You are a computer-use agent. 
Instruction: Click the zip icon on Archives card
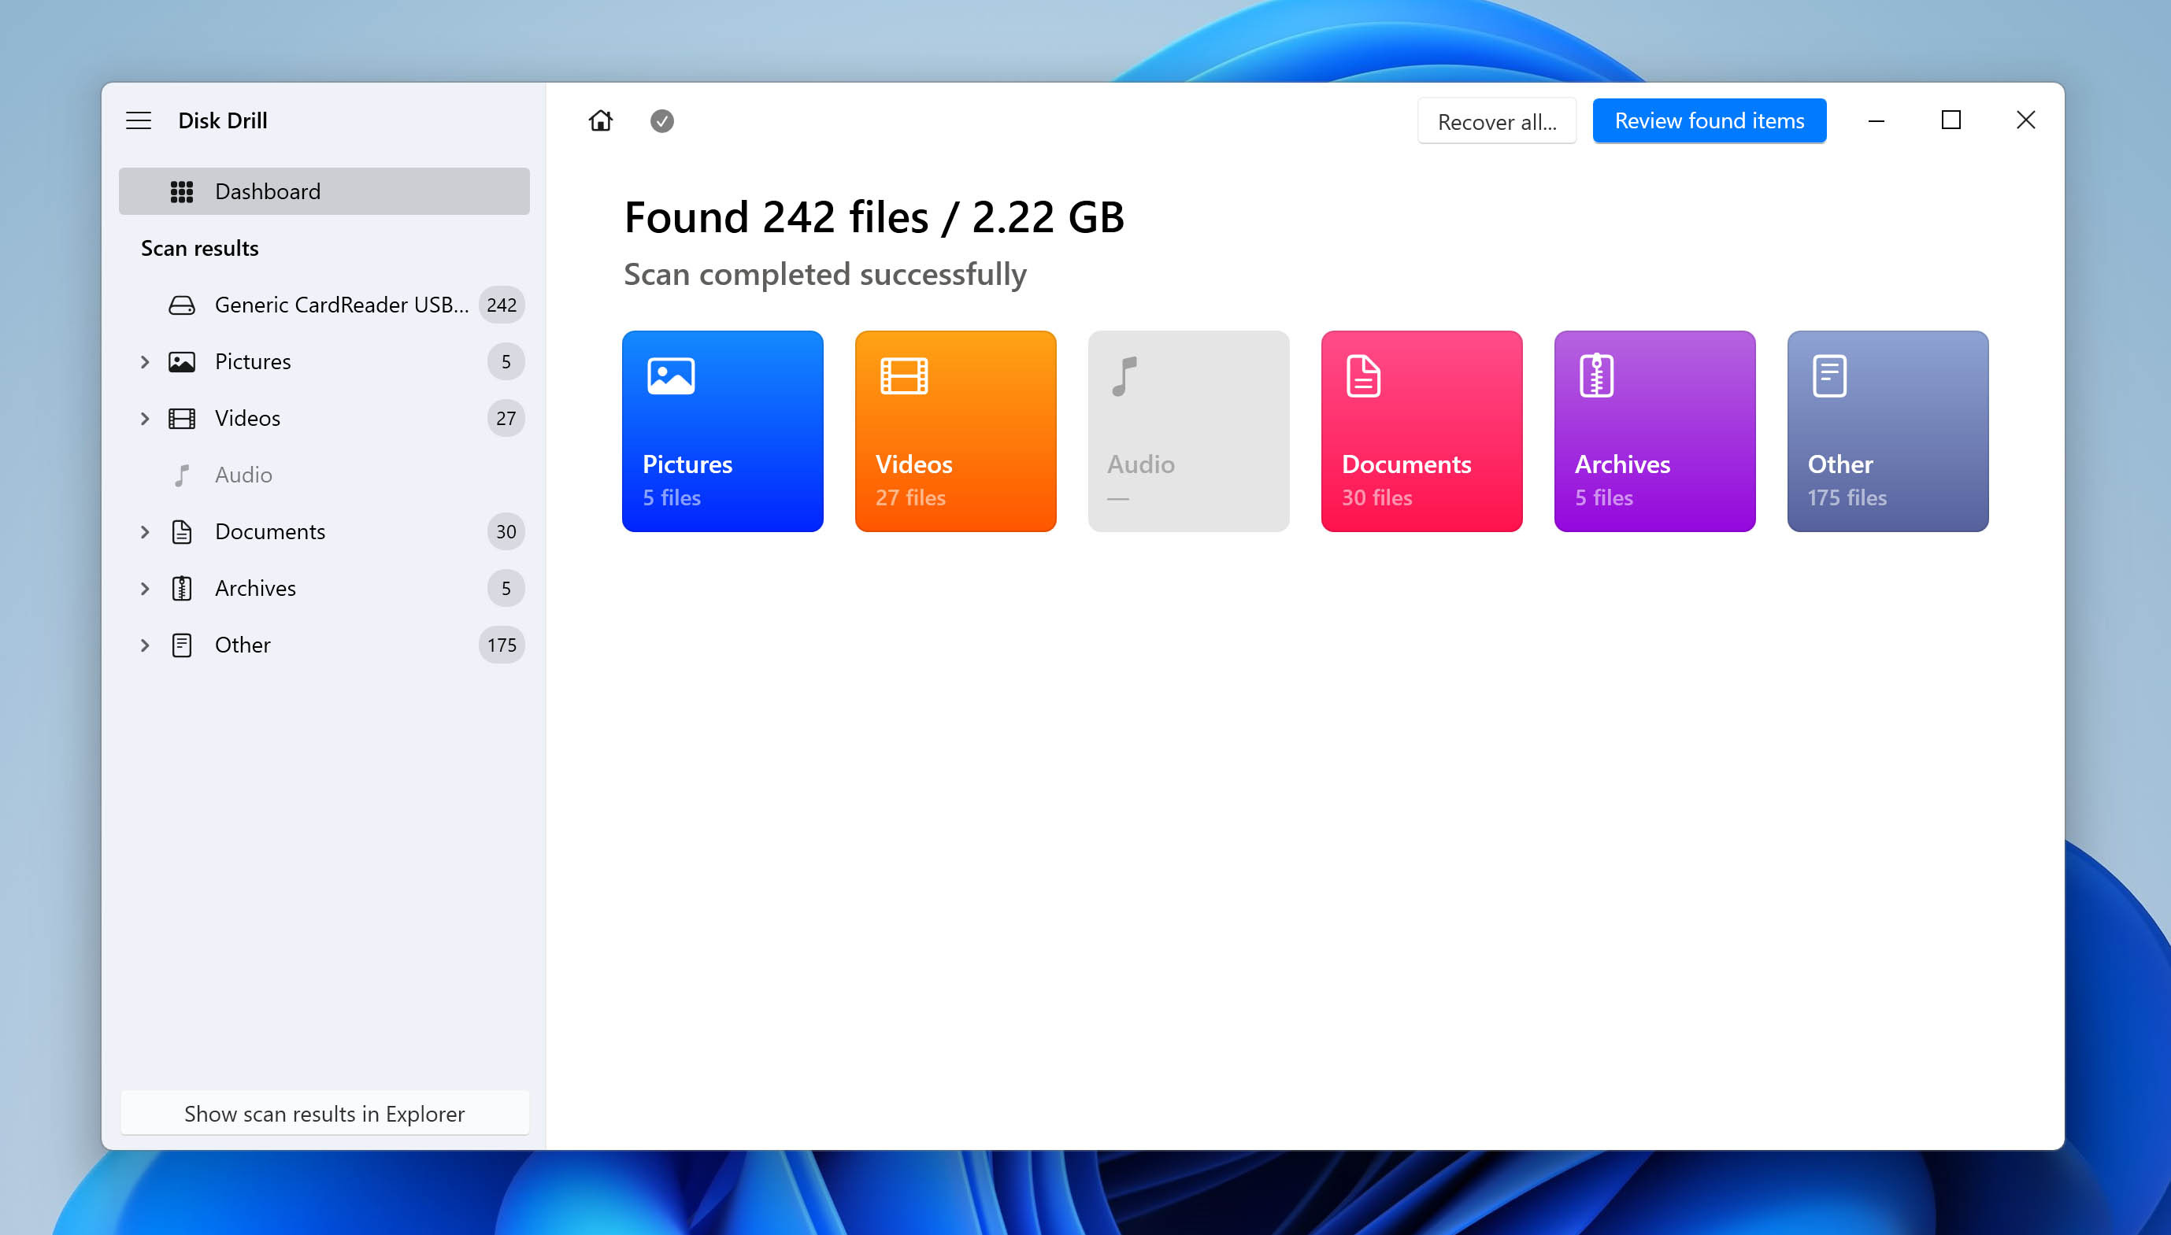[x=1597, y=375]
